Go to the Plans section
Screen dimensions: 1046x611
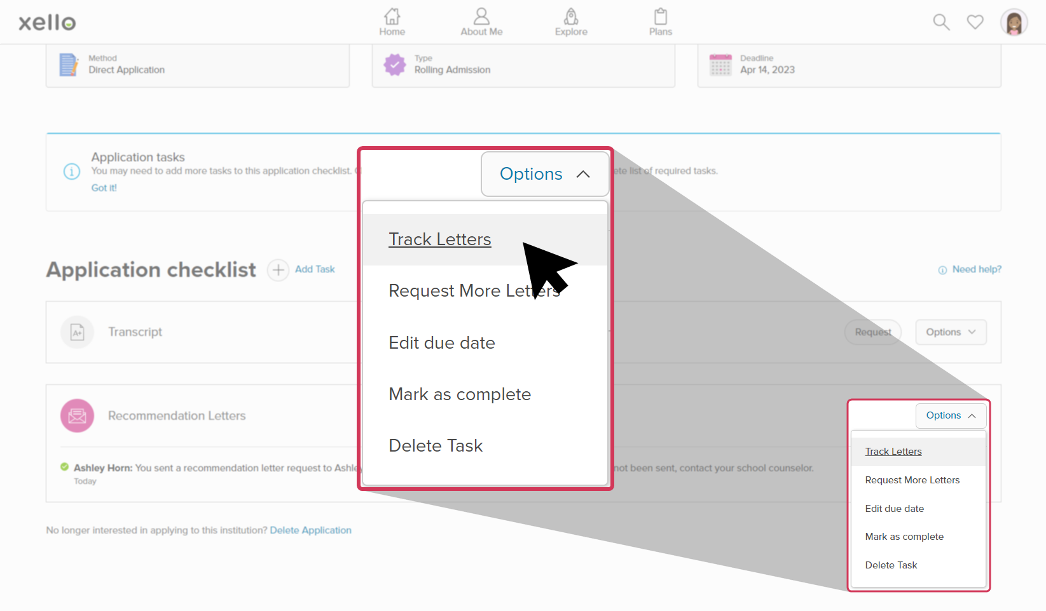(660, 21)
